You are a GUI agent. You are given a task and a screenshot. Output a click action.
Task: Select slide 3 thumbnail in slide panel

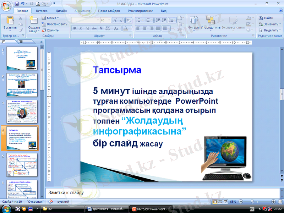pos(22,111)
